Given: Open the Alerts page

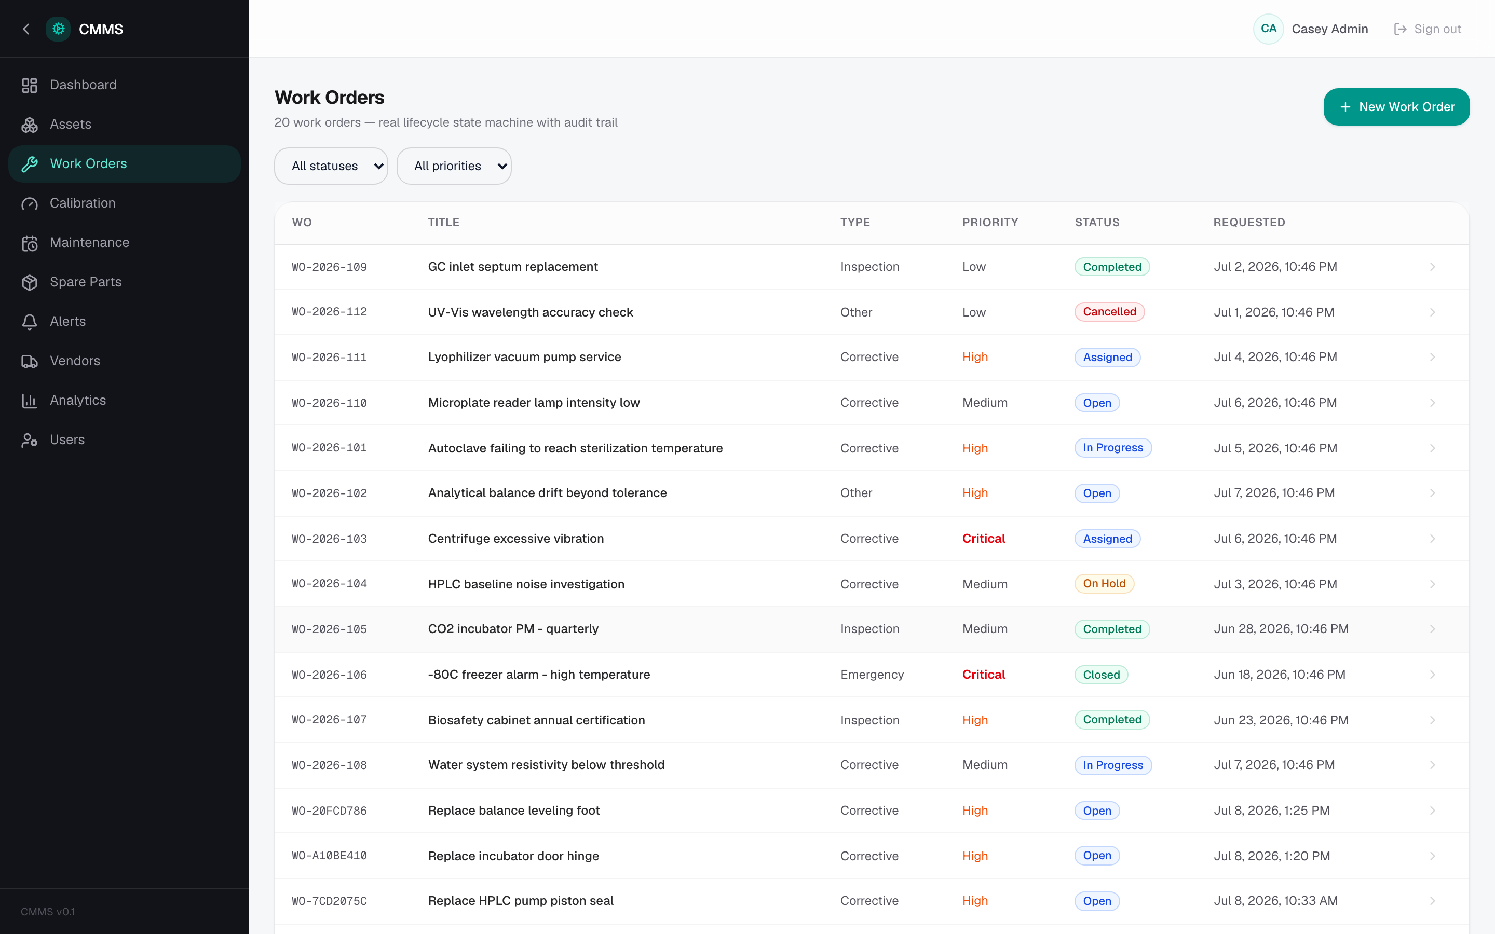Looking at the screenshot, I should tap(124, 322).
